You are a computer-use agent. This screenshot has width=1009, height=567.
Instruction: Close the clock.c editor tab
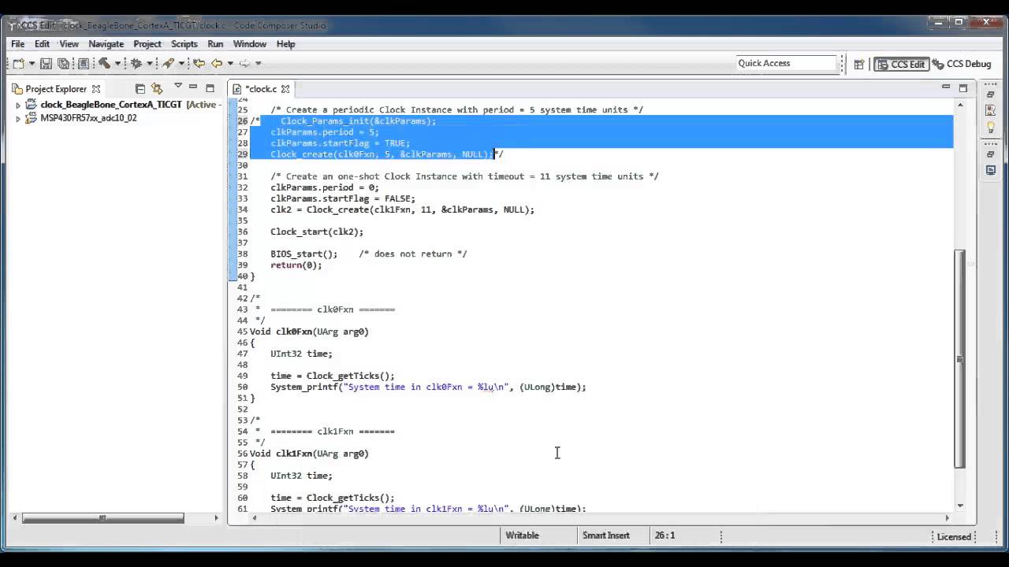pos(285,89)
